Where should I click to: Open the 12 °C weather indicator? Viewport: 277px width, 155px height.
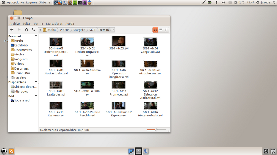click(239, 2)
